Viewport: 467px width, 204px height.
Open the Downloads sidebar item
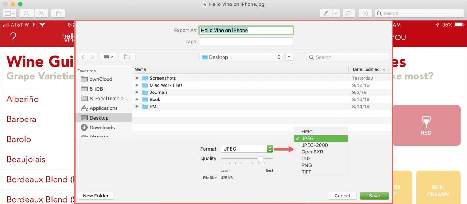pos(102,128)
